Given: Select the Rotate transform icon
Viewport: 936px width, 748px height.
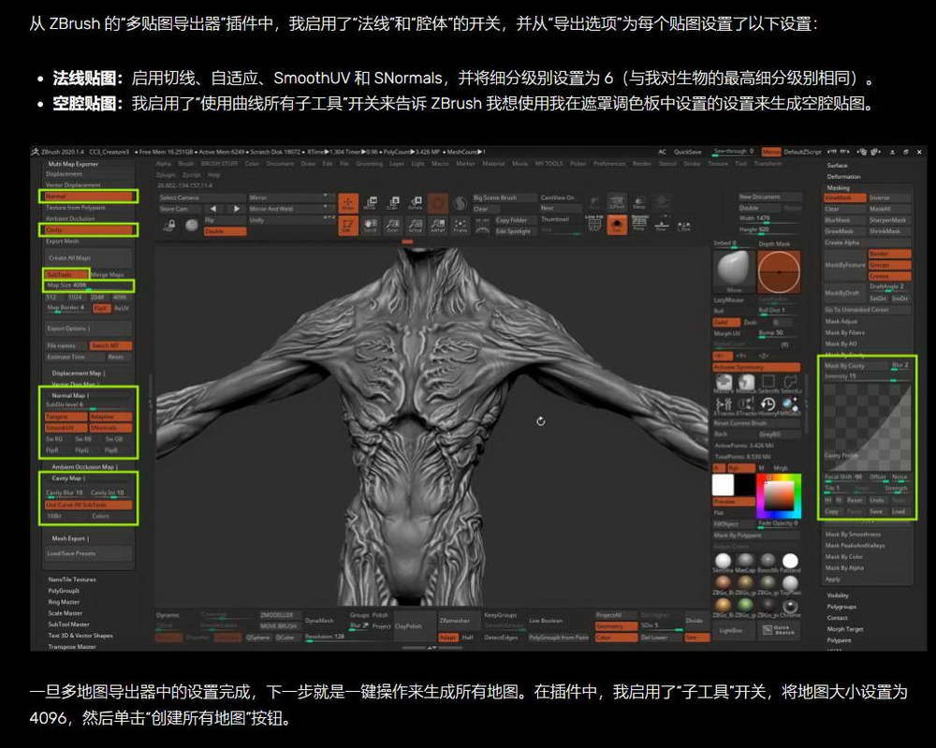Looking at the screenshot, I should tap(416, 203).
